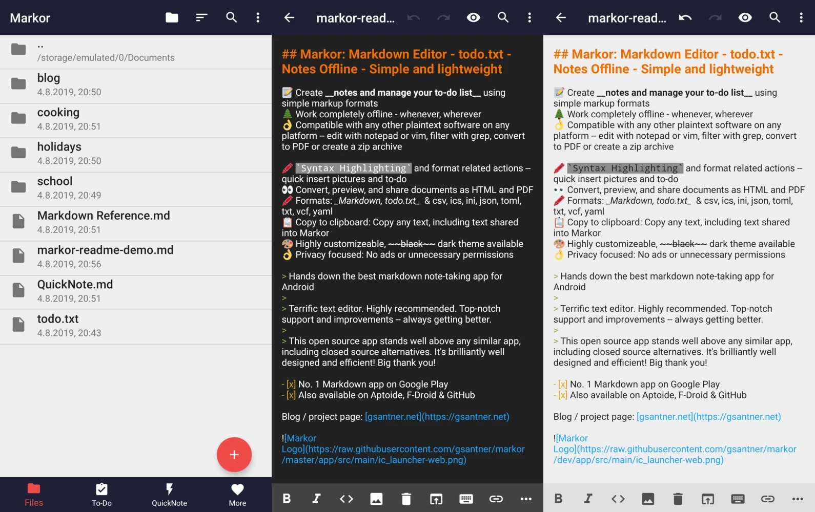Viewport: 815px width, 512px height.
Task: Switch to the To-Do tab
Action: coord(101,495)
